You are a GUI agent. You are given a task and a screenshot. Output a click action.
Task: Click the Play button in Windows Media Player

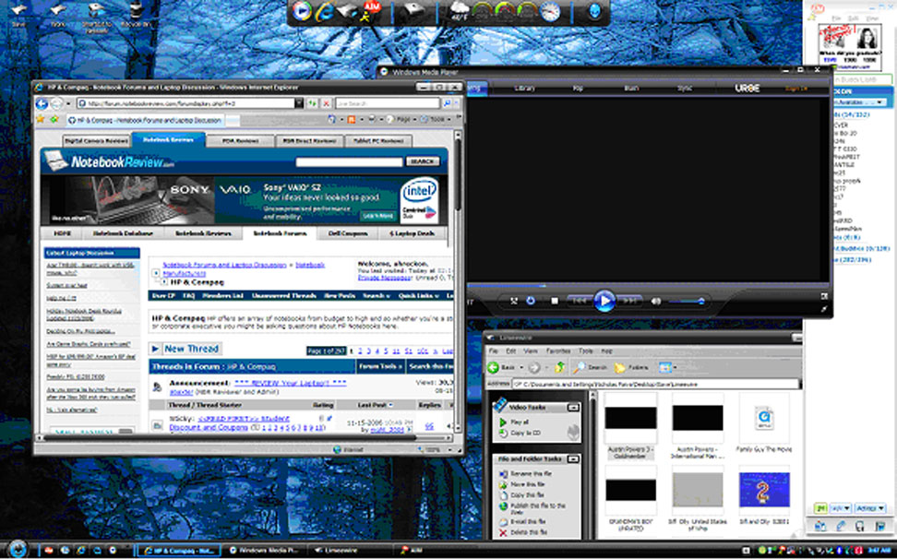tap(604, 301)
